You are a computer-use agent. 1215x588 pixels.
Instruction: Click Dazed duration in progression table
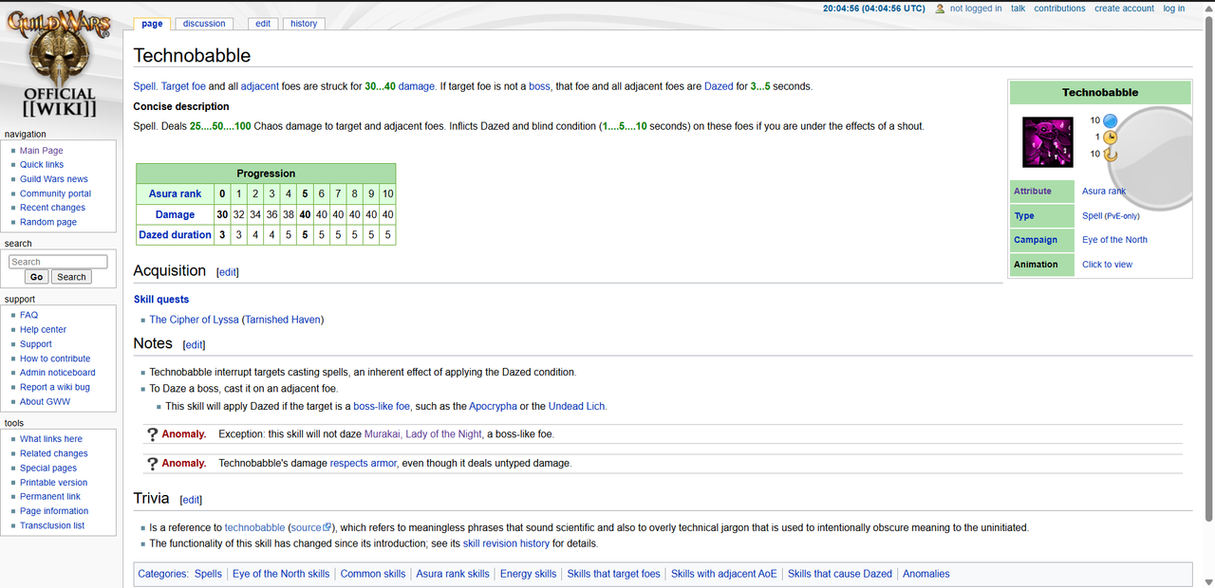pyautogui.click(x=175, y=235)
